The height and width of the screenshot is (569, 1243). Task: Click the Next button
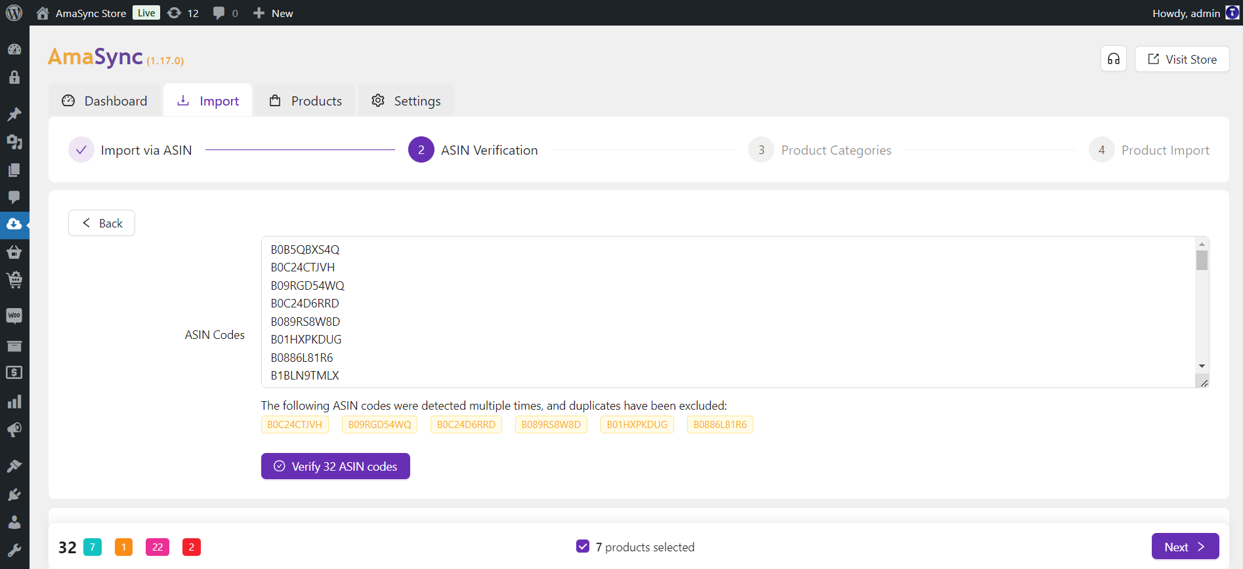[x=1185, y=546]
